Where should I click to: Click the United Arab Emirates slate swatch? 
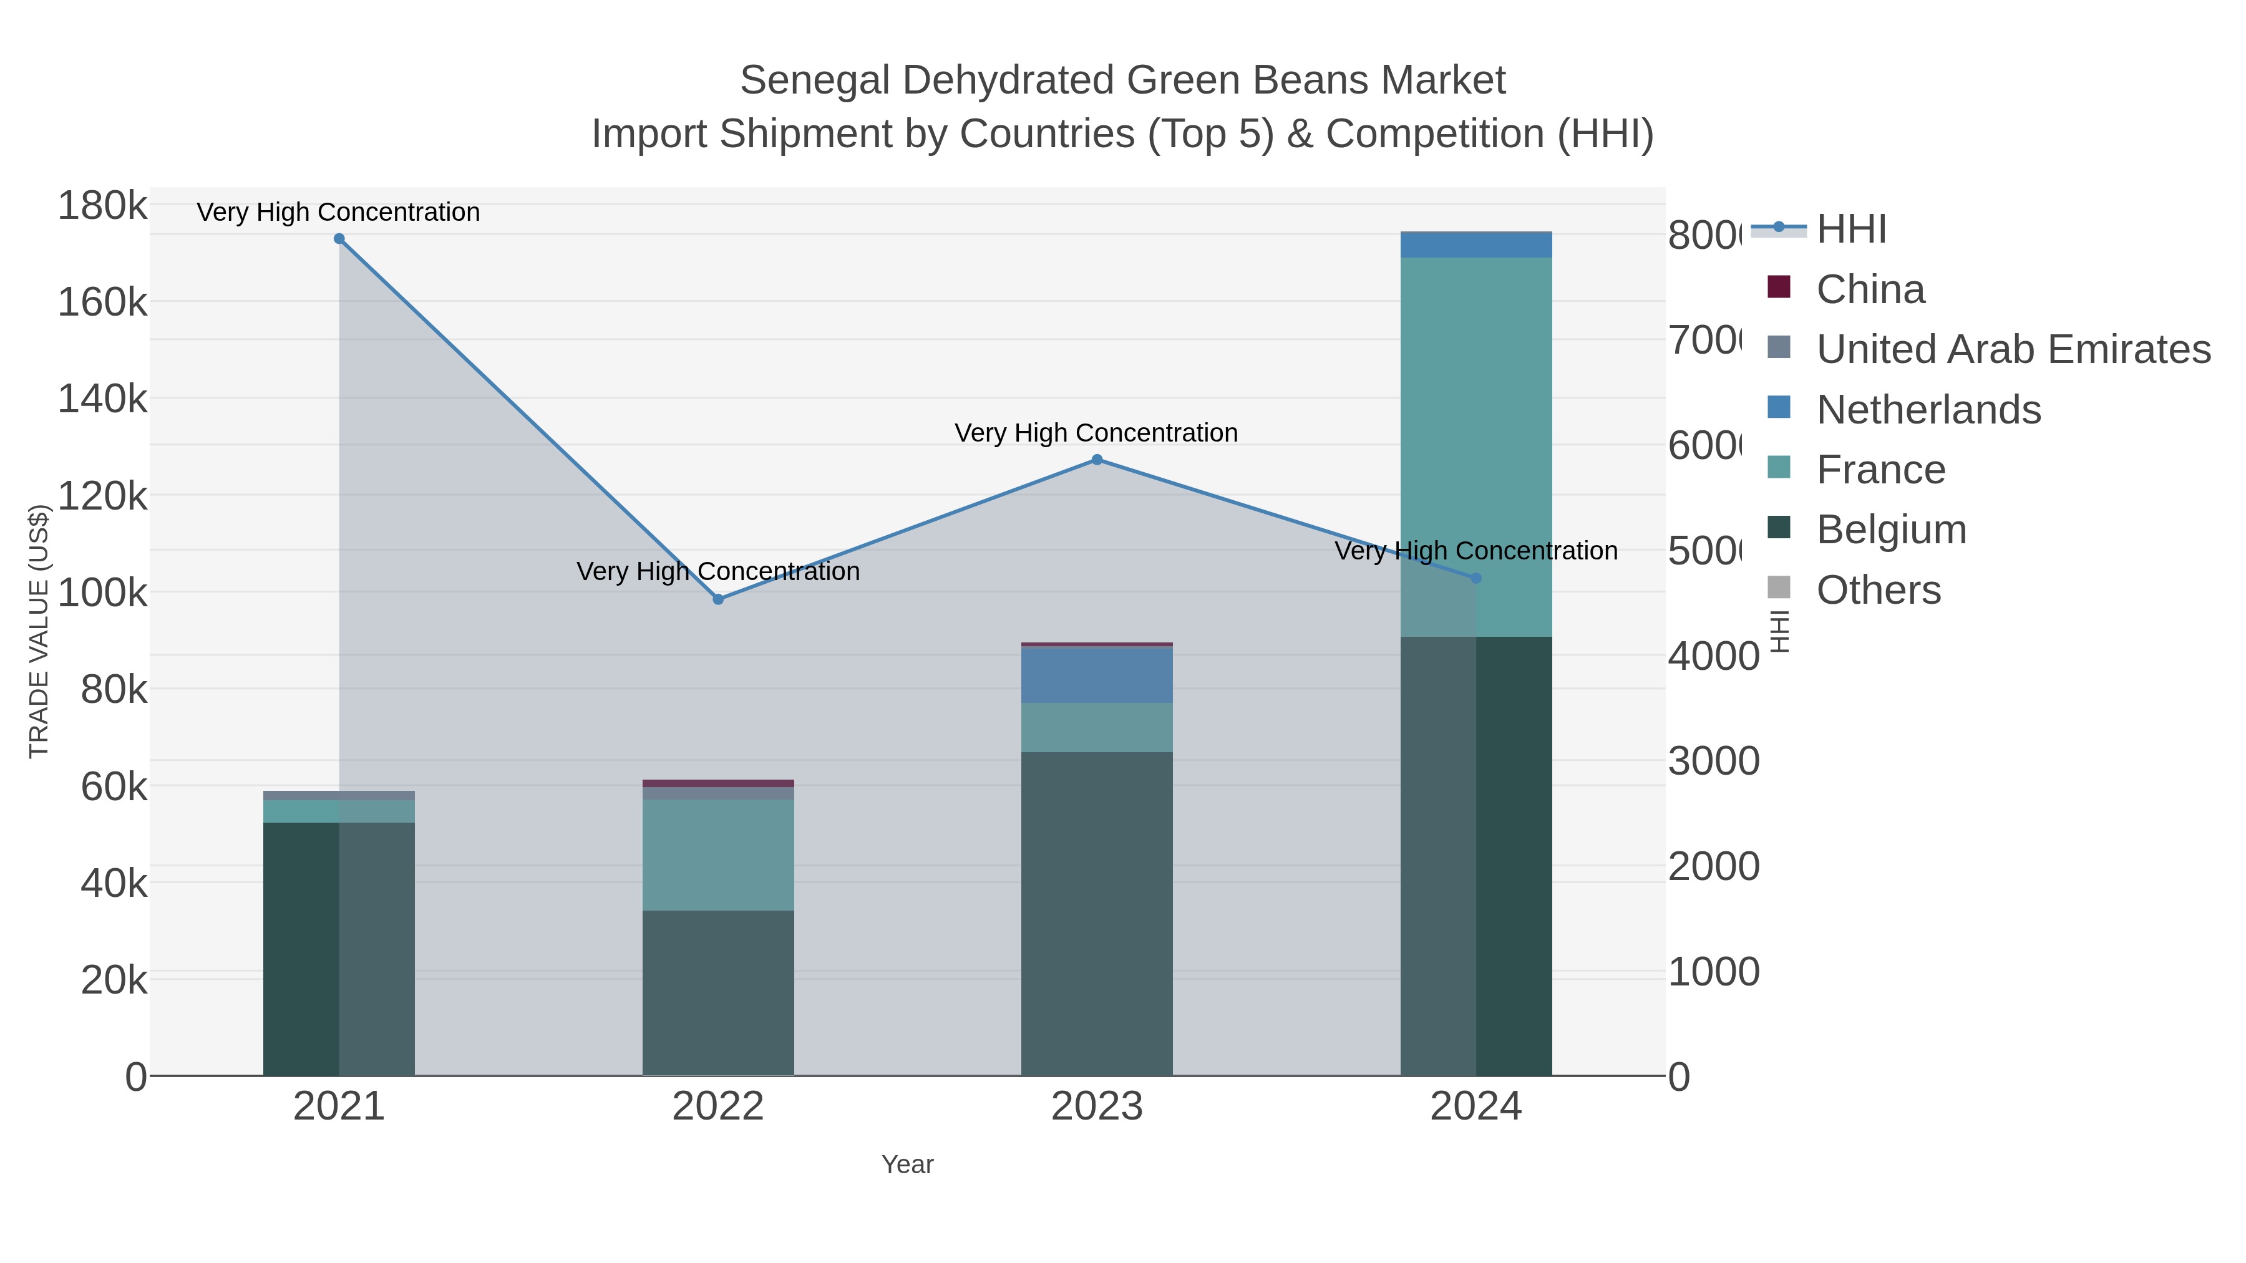pyautogui.click(x=1779, y=347)
